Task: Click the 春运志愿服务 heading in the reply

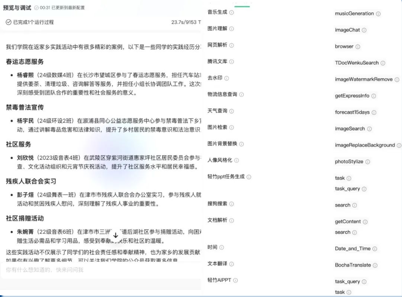Action: point(25,62)
